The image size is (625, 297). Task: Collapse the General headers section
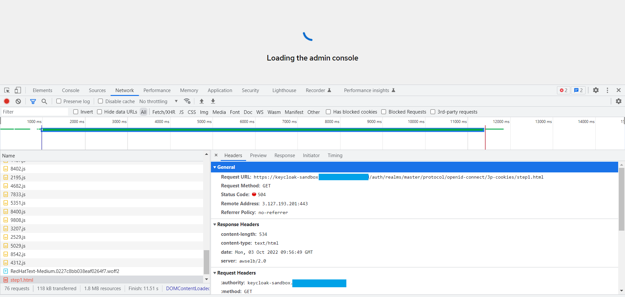tap(215, 167)
